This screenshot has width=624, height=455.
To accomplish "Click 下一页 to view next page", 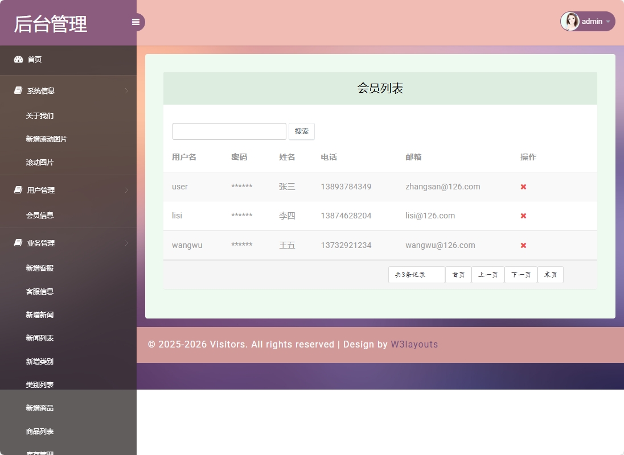I will pos(520,274).
